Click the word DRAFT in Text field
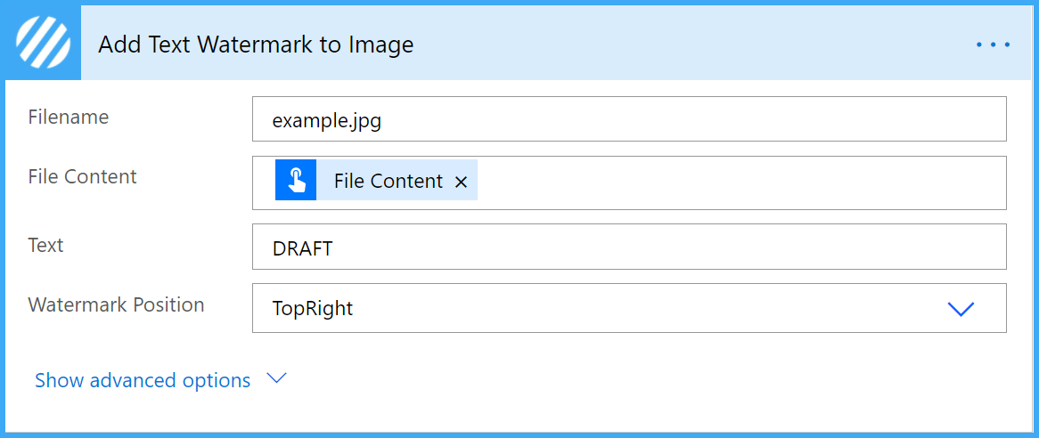 tap(302, 248)
